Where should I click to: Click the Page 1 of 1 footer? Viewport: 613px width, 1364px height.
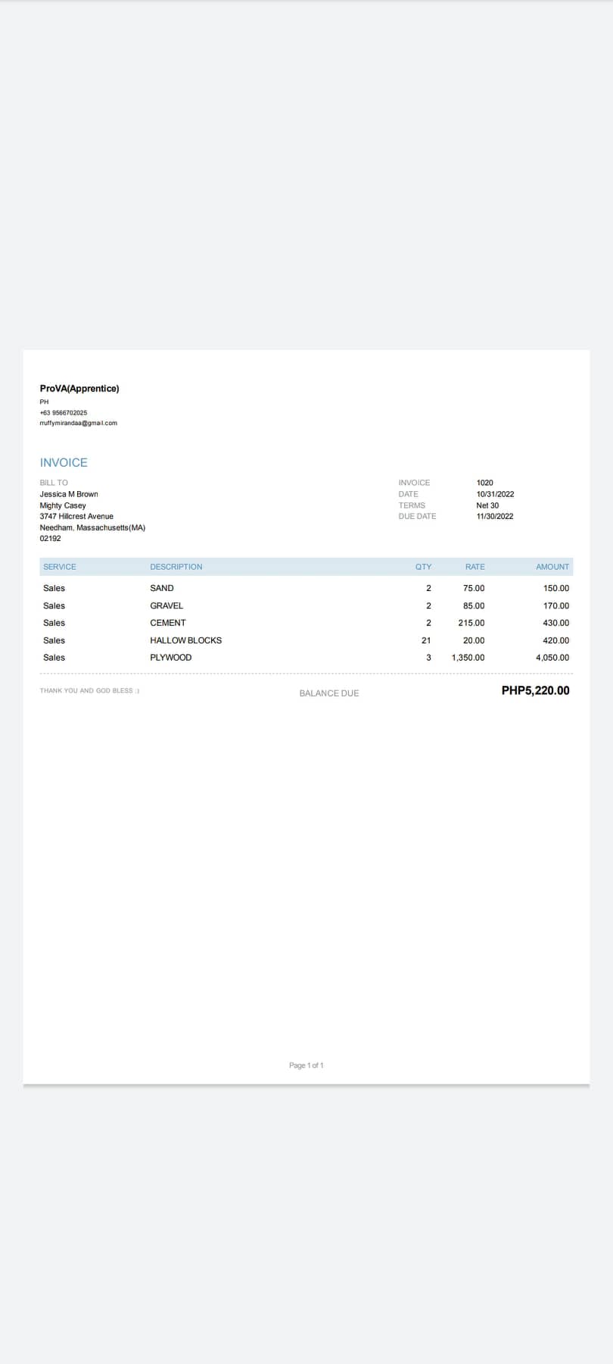pos(306,1065)
